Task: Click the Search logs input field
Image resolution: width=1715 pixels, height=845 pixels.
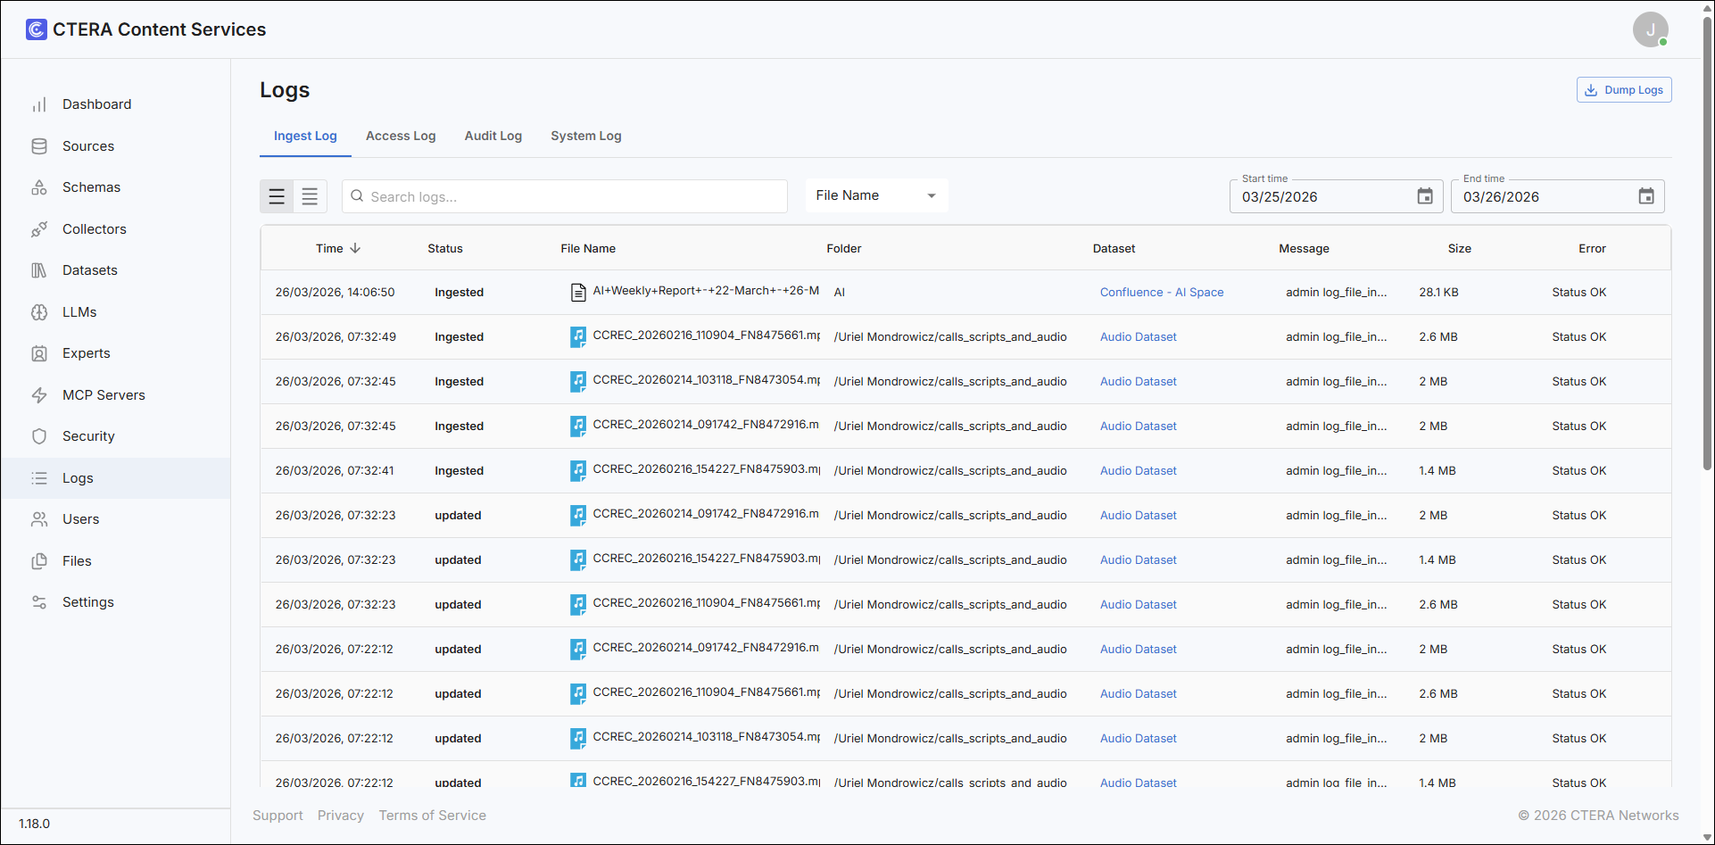Action: point(565,196)
